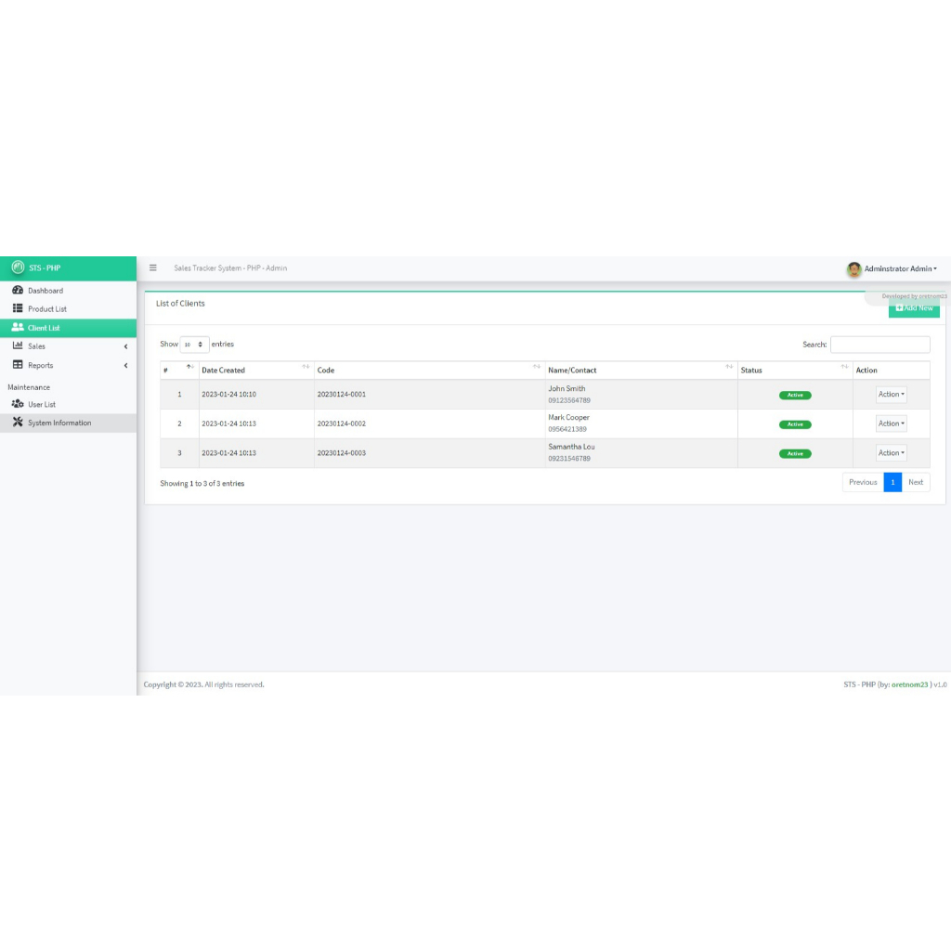951x951 pixels.
Task: Click the Dashboard gauge icon
Action: (18, 291)
